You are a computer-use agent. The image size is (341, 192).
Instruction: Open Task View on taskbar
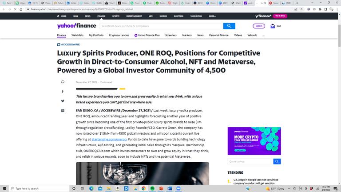[82, 188]
